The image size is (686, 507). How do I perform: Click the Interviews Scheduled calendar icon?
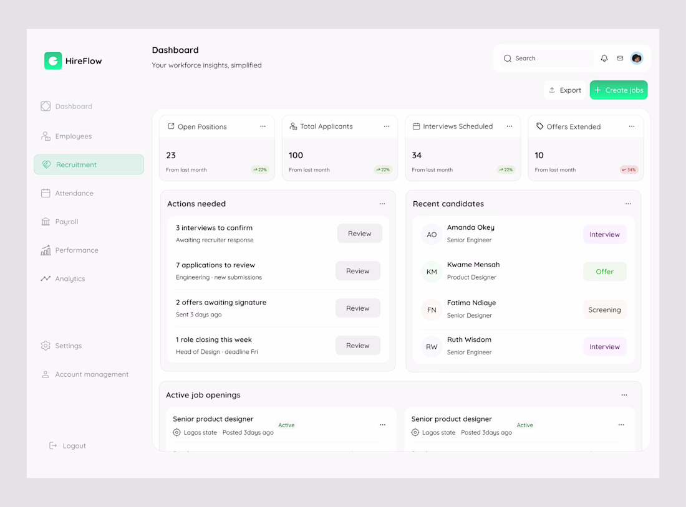click(x=416, y=126)
